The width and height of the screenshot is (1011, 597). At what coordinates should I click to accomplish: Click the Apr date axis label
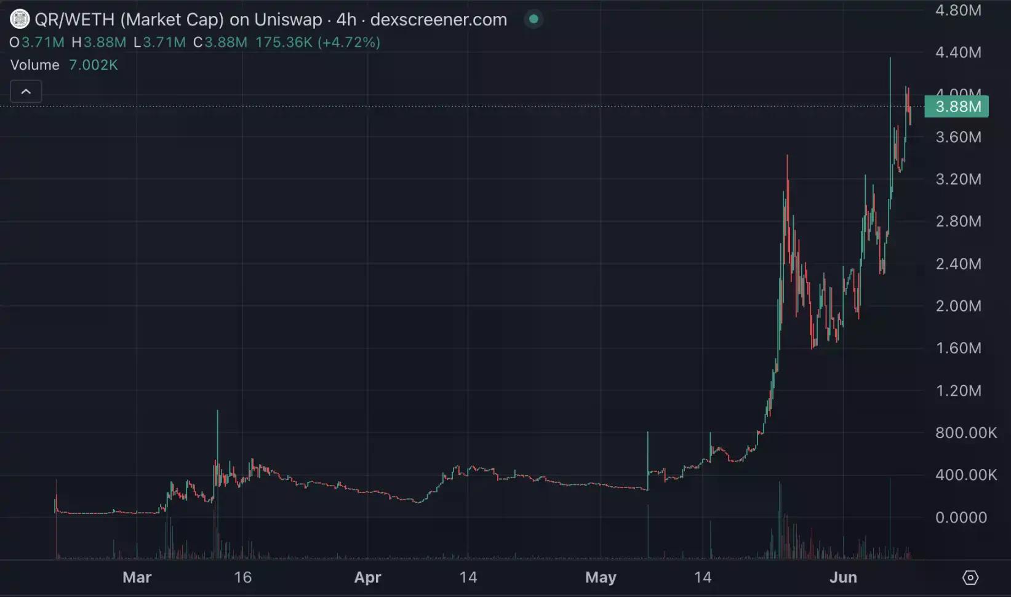[367, 577]
